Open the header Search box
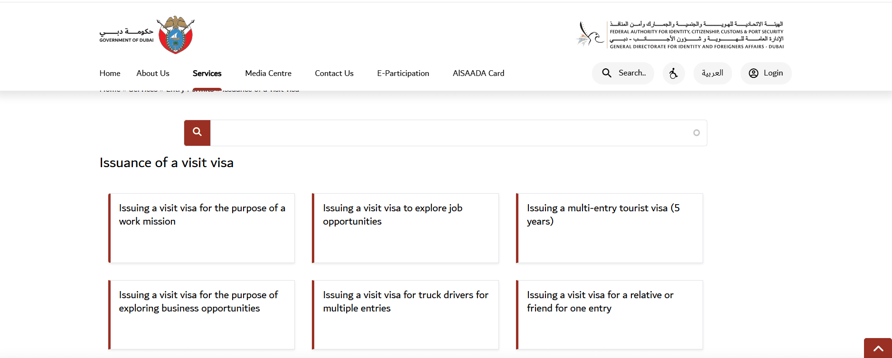Viewport: 892px width, 358px height. pos(623,73)
